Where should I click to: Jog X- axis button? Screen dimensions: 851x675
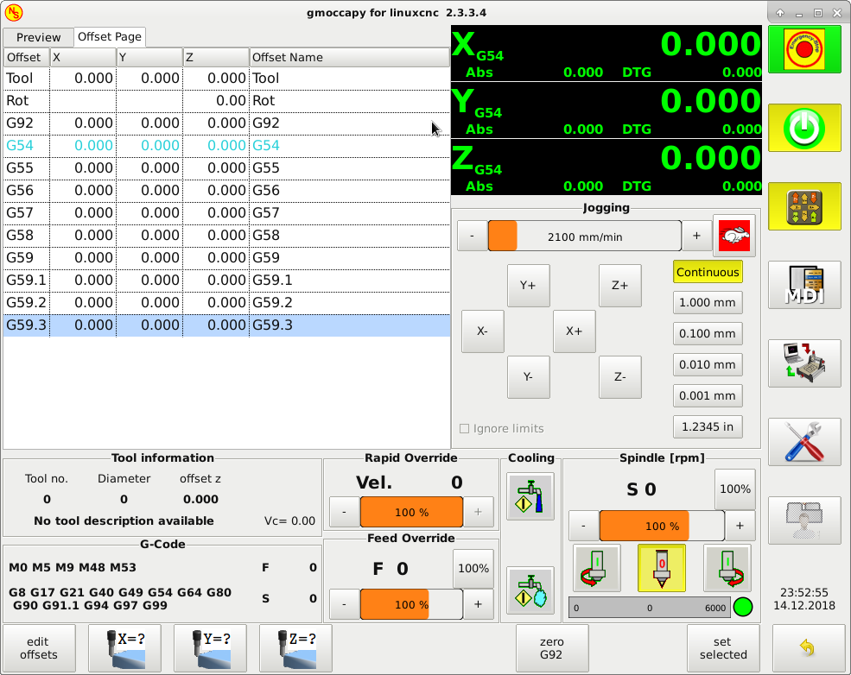pos(482,331)
